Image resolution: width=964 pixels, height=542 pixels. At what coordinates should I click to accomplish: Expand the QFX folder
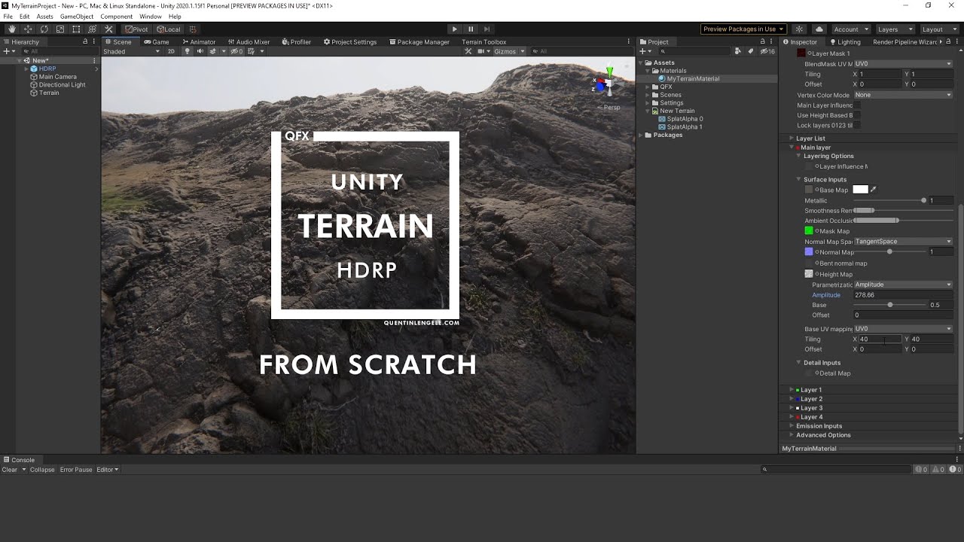[x=648, y=87]
